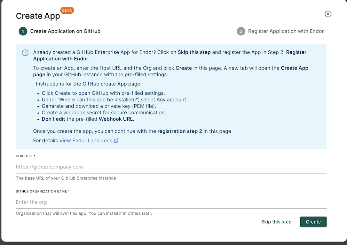The width and height of the screenshot is (347, 245).
Task: Click the Host URL placeholder text
Action: click(49, 167)
